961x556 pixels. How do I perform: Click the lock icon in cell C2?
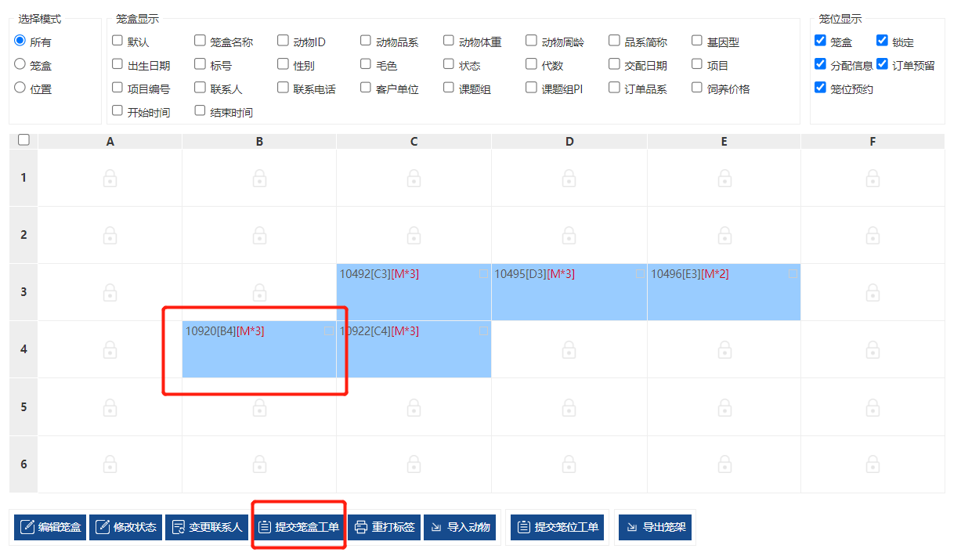(414, 236)
